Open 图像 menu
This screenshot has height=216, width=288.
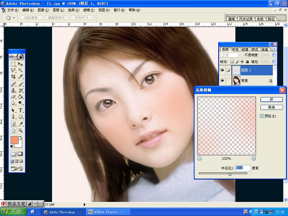tap(43, 10)
